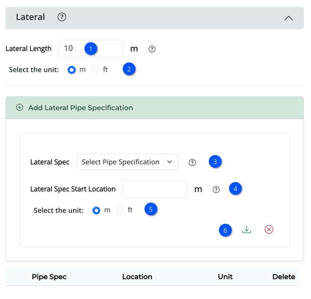
Task: Open help icon next to Lateral Length
Action: pyautogui.click(x=152, y=49)
